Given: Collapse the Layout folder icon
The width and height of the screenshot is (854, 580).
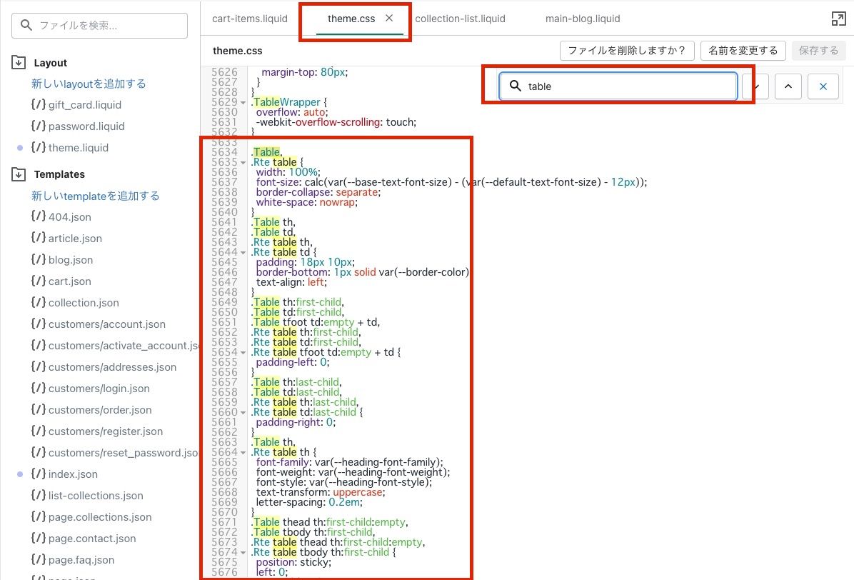Looking at the screenshot, I should (19, 62).
